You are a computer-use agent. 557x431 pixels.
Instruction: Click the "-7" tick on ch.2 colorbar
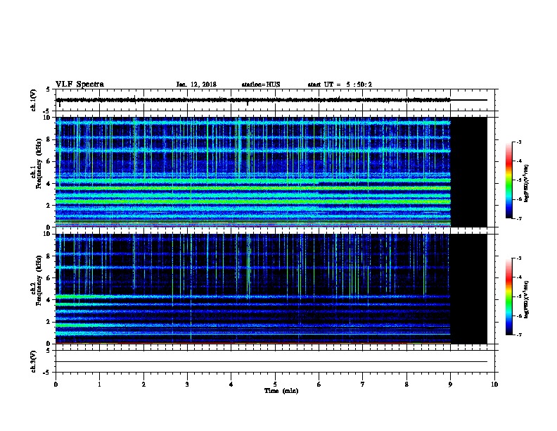518,335
